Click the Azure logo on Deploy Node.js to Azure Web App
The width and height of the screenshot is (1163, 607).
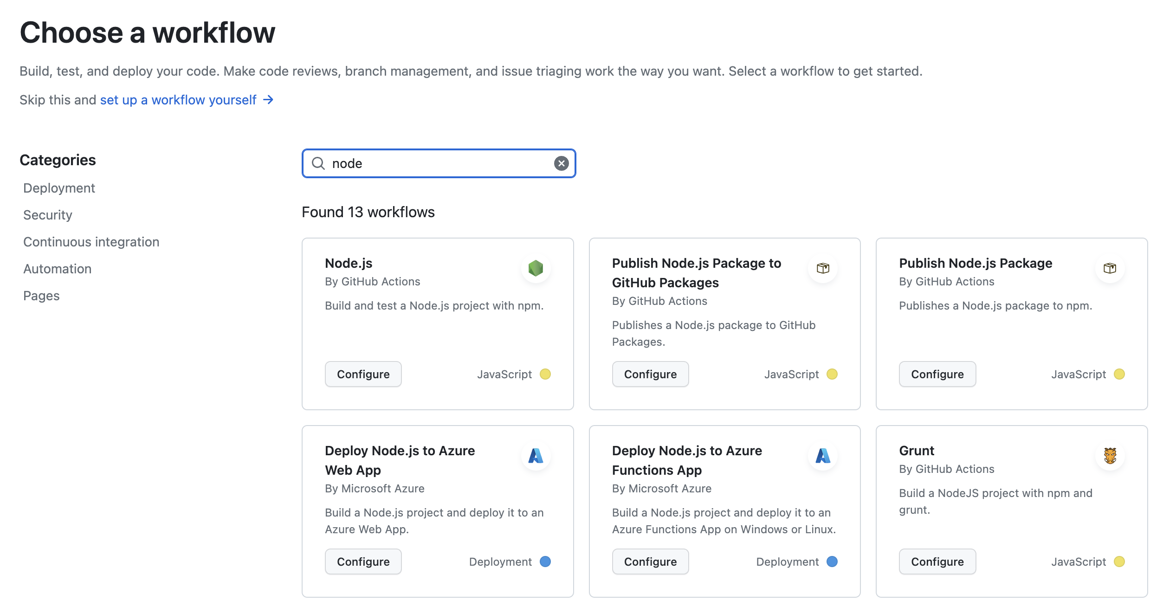tap(536, 456)
